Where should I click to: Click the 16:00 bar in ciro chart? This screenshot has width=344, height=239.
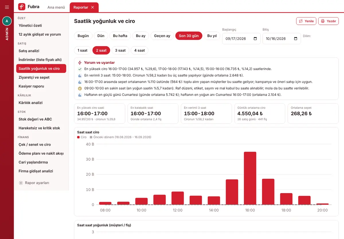(250, 178)
